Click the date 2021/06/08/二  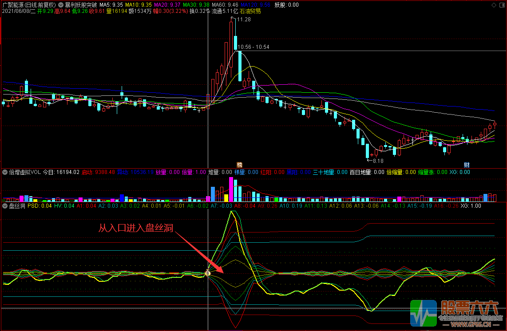pyautogui.click(x=19, y=11)
